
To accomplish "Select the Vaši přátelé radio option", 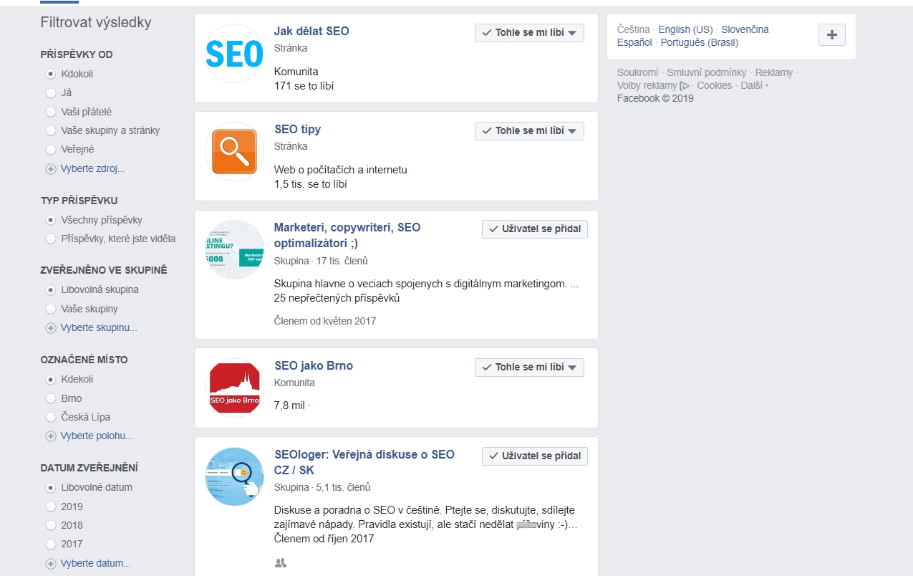I will [x=51, y=112].
